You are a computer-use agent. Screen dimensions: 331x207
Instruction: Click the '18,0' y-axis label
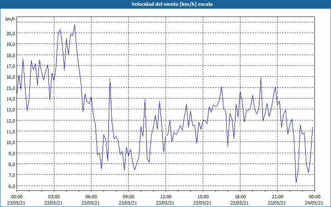pyautogui.click(x=11, y=55)
